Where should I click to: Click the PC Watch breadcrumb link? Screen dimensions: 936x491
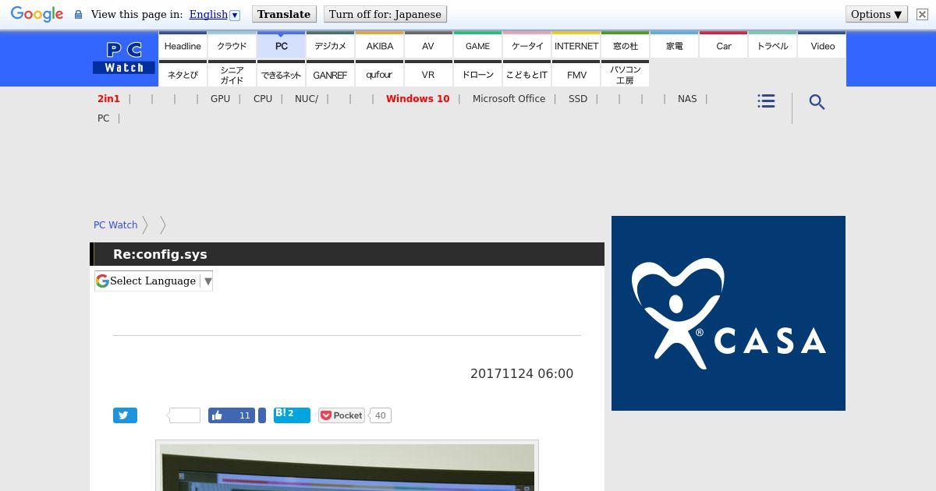coord(115,224)
